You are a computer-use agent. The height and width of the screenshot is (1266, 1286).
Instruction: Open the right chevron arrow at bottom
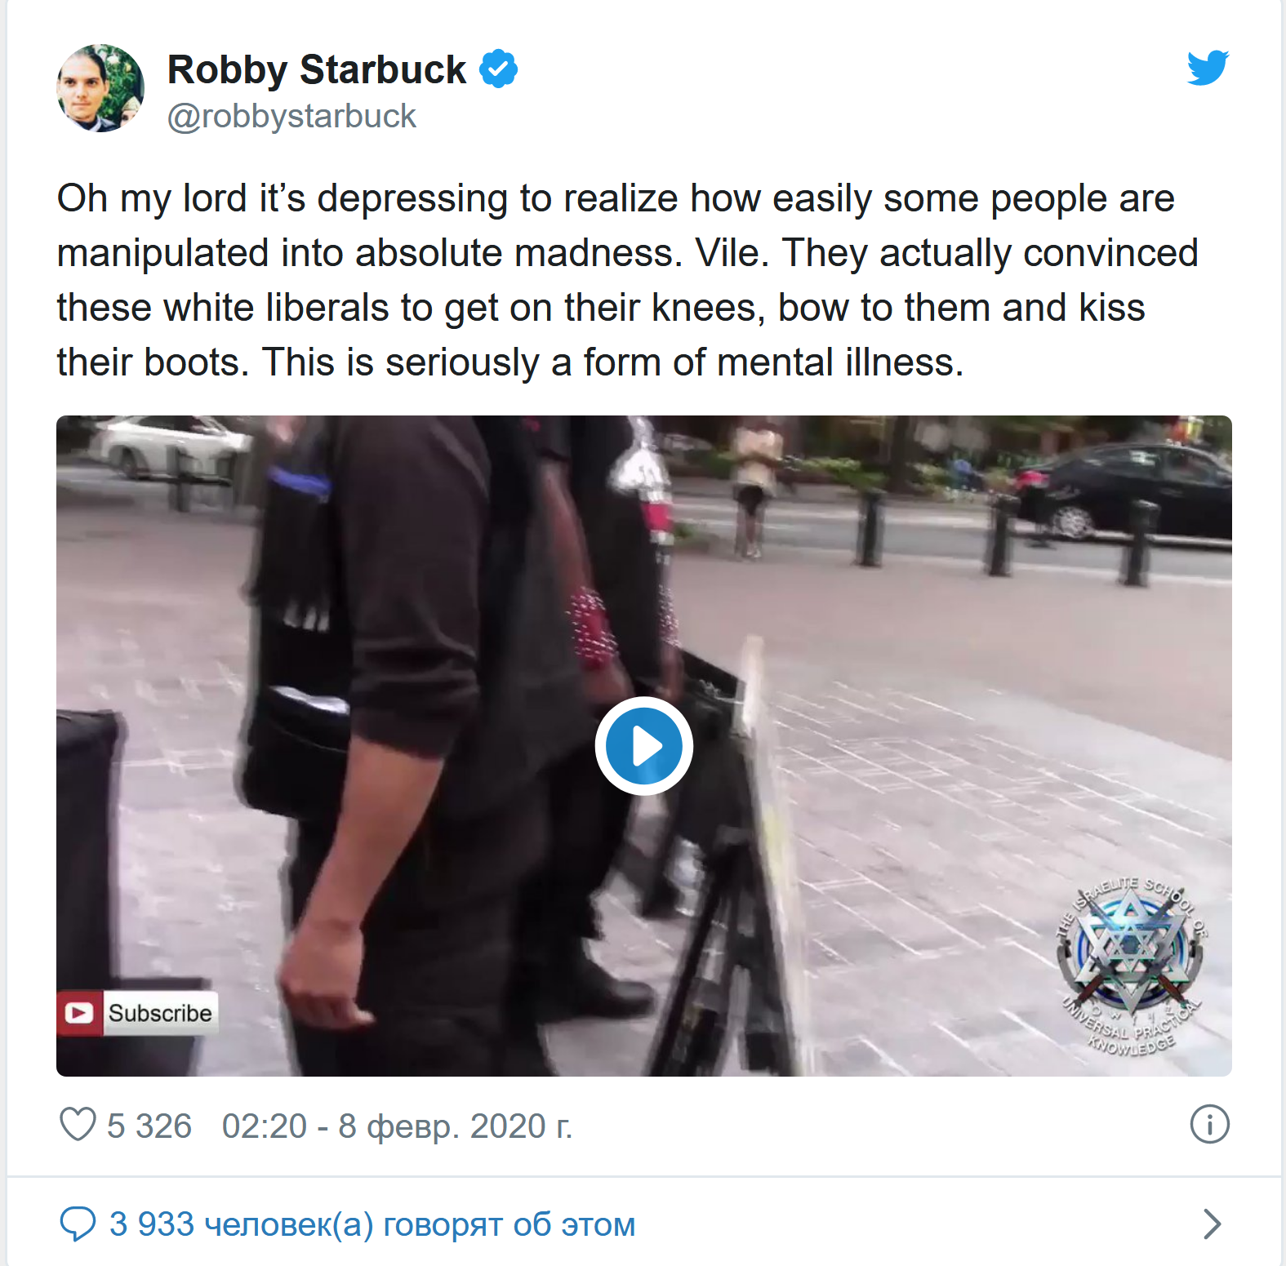coord(1213,1224)
